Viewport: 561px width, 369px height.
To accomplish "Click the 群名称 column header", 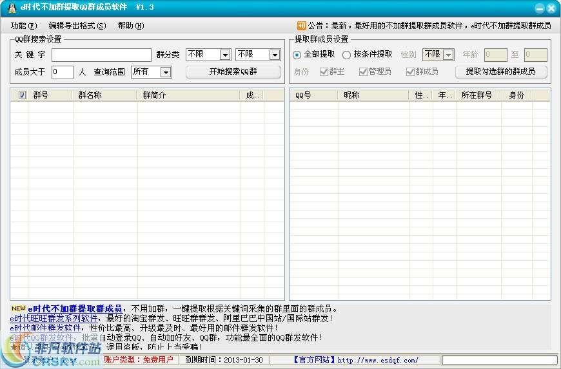I will click(105, 95).
